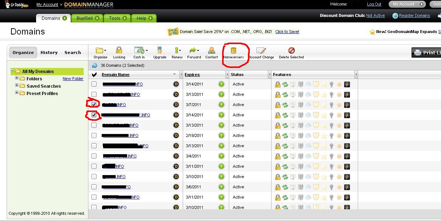Check the box for domain expiring 2/19/2011
Image resolution: width=441 pixels, height=221 pixels.
coord(94,135)
